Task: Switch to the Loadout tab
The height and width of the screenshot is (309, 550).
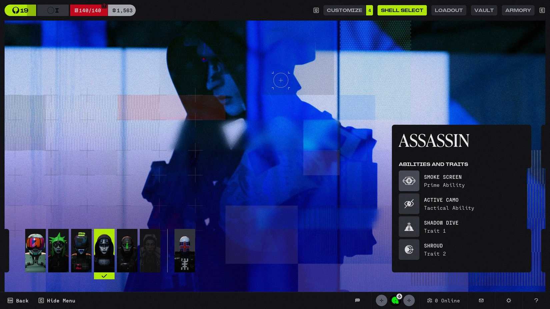Action: [449, 10]
